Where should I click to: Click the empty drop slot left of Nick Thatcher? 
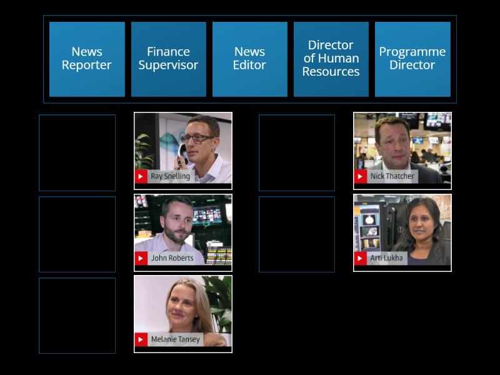[297, 152]
